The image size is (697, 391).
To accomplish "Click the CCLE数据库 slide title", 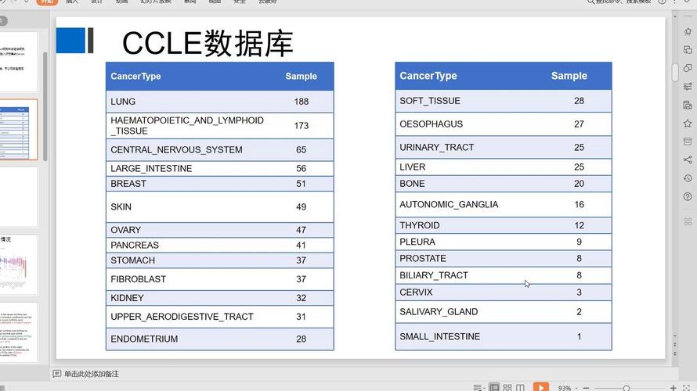I will click(x=208, y=44).
